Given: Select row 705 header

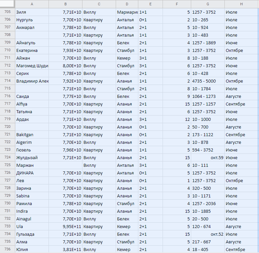Looking at the screenshot, I should 7,12.
